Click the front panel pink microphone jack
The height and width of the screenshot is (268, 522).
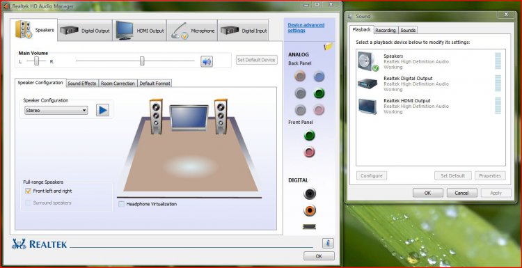pos(309,152)
